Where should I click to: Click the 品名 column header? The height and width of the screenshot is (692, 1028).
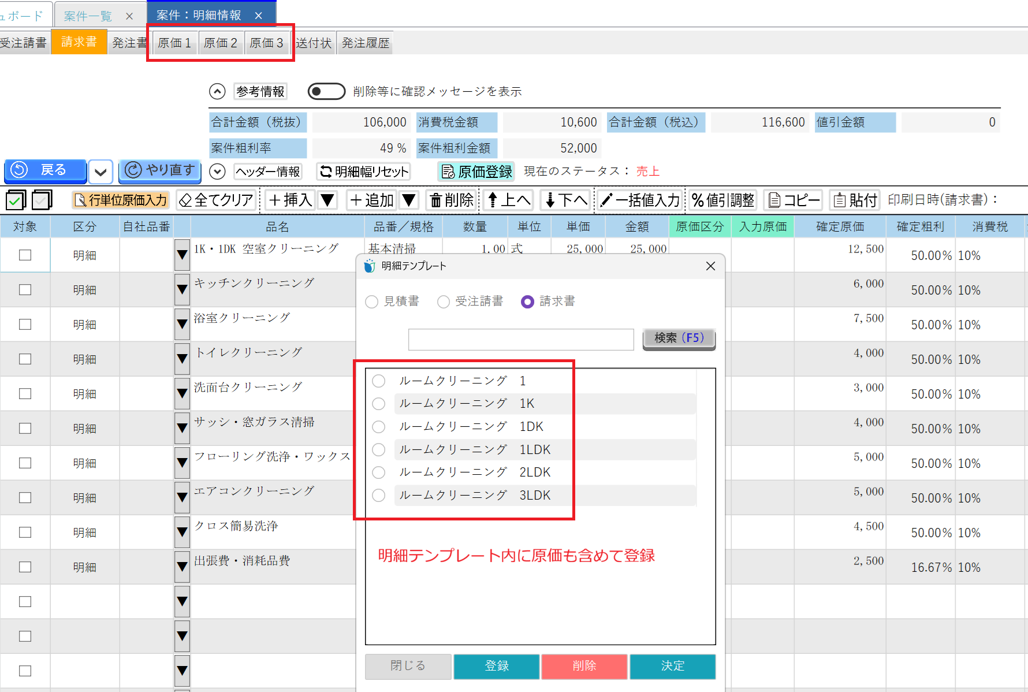coord(277,226)
